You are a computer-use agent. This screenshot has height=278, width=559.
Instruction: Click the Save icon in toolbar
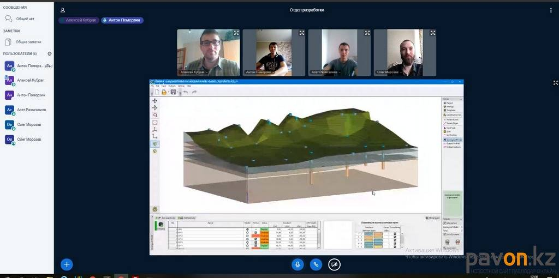point(173,92)
